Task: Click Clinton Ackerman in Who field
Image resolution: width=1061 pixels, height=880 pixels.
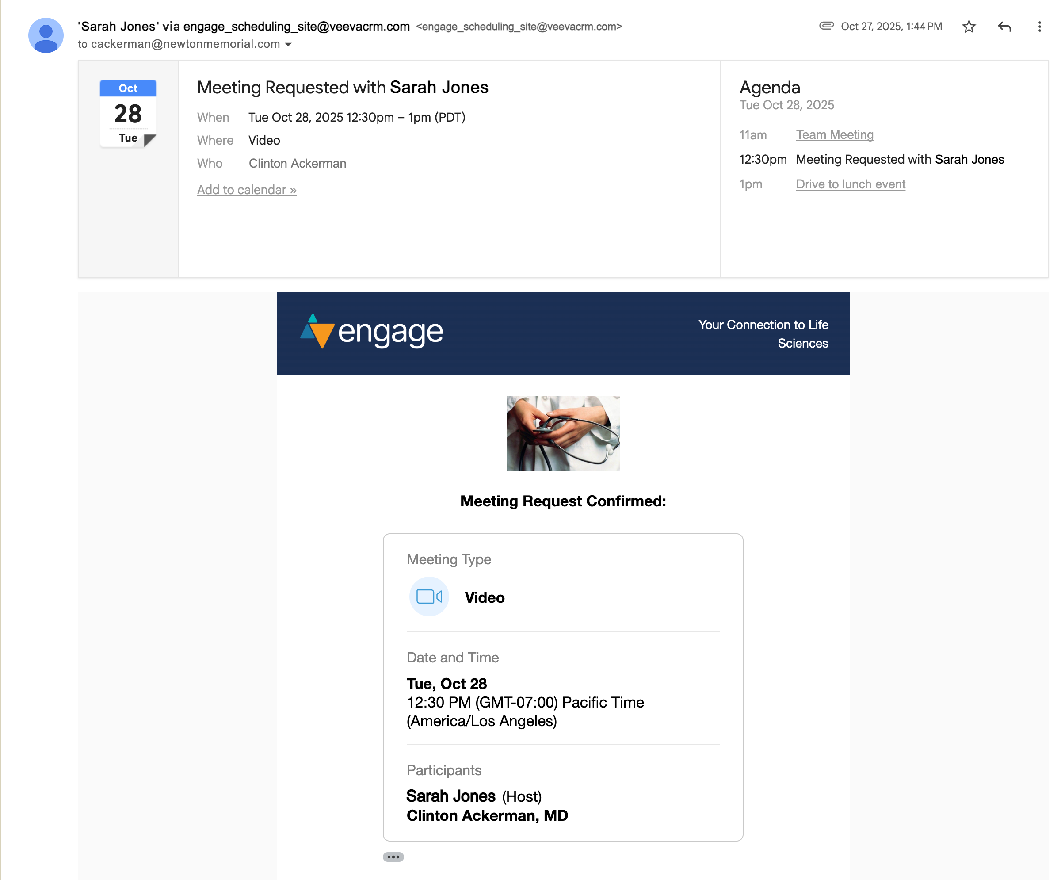Action: coord(297,164)
